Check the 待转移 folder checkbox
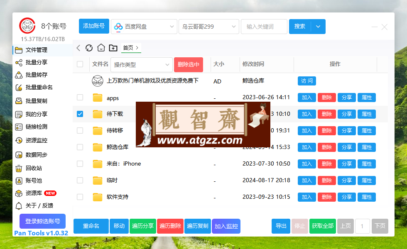The width and height of the screenshot is (407, 249). click(x=80, y=130)
